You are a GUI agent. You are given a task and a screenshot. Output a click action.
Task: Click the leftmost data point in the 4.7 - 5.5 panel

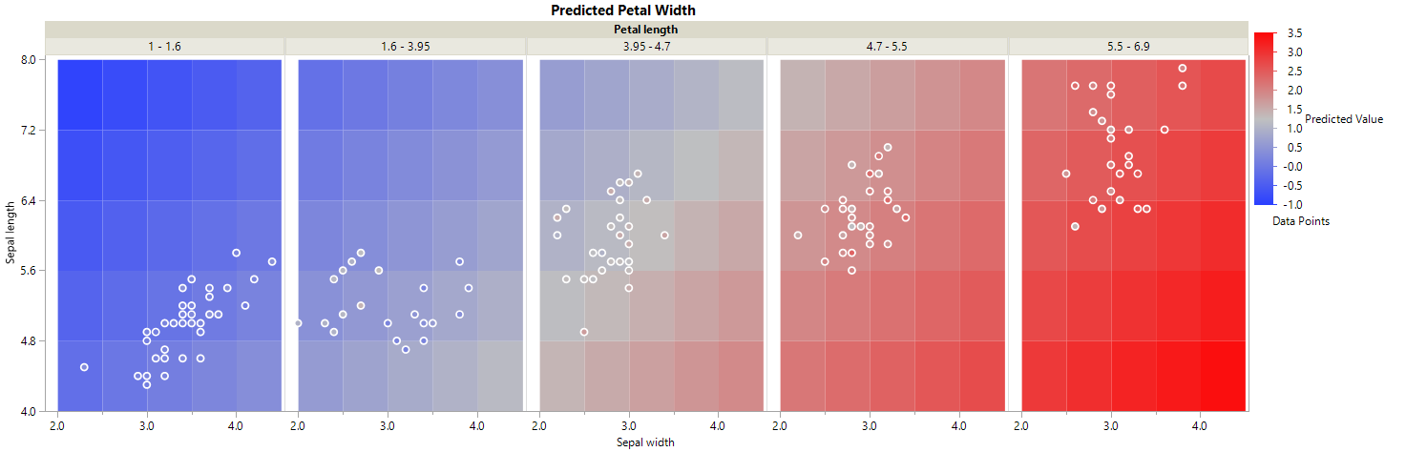click(798, 235)
